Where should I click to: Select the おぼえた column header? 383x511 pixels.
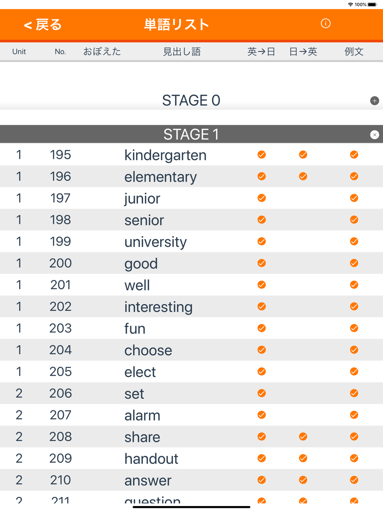pos(102,52)
